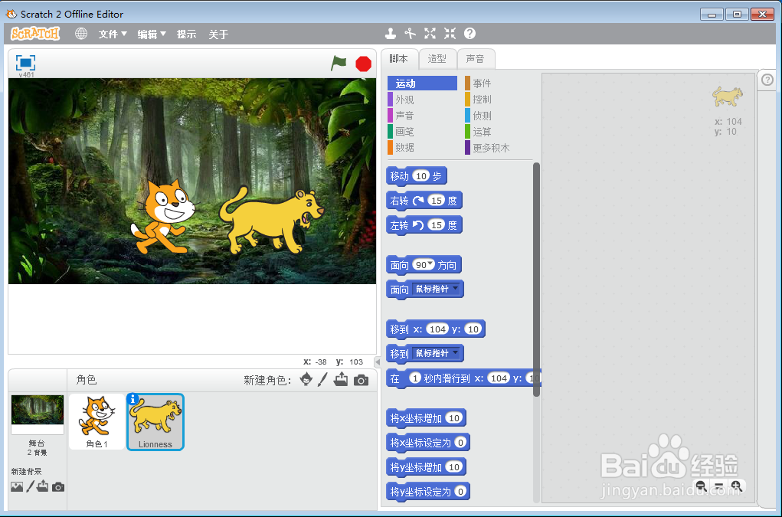The height and width of the screenshot is (517, 782).
Task: Open the 关于 menu
Action: [218, 34]
